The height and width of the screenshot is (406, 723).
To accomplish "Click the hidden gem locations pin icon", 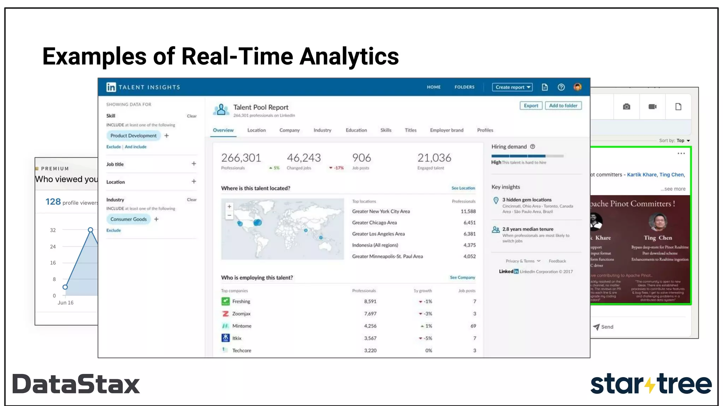I will point(496,201).
